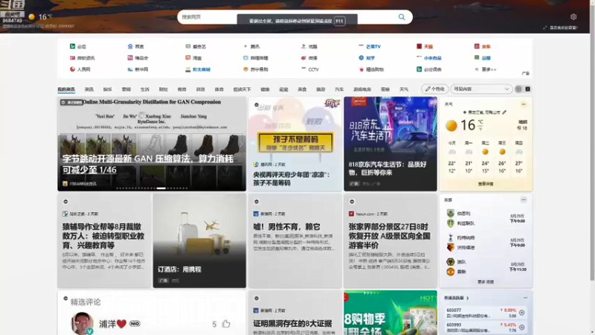Open the 爱奇艺 quick link
The height and width of the screenshot is (335, 595).
coord(196,46)
